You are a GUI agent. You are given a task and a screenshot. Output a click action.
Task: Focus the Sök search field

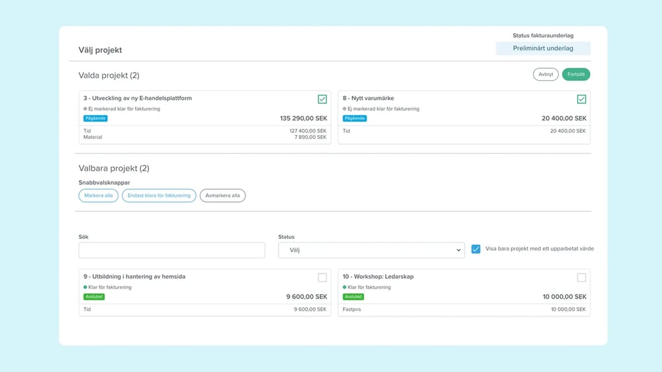(171, 250)
